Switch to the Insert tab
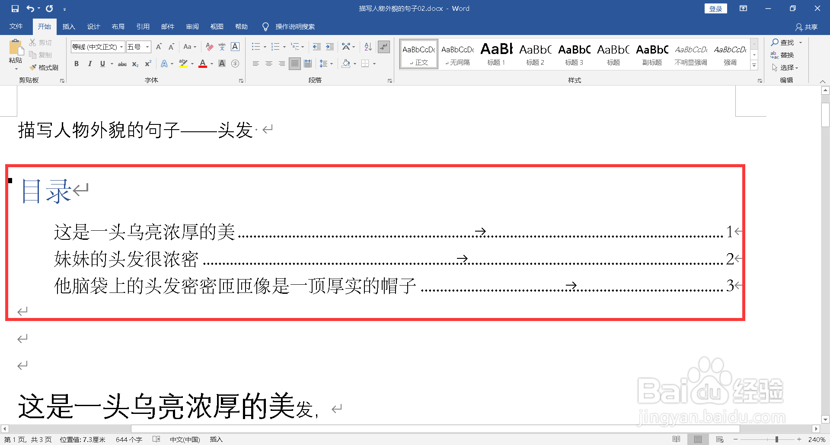This screenshot has height=445, width=830. pyautogui.click(x=69, y=27)
